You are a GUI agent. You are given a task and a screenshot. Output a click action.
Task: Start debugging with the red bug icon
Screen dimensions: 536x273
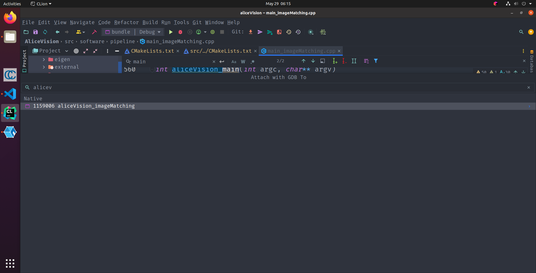tap(180, 32)
